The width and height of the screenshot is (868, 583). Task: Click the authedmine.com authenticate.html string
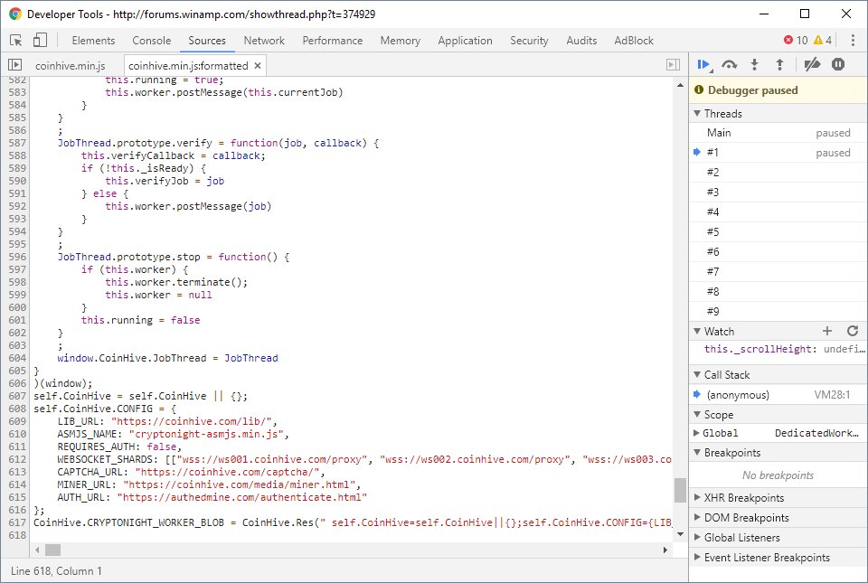point(242,497)
